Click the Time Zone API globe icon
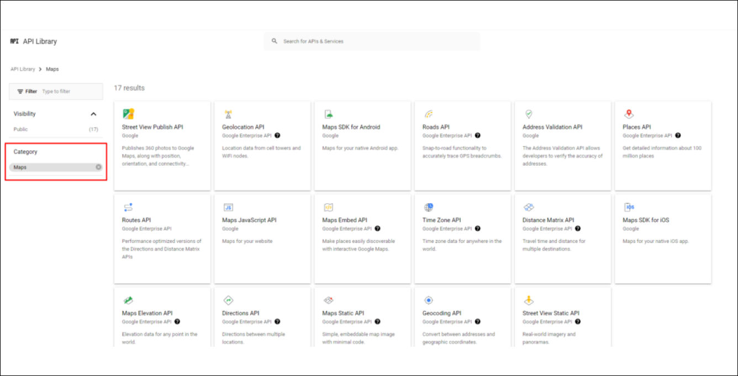The width and height of the screenshot is (738, 376). [429, 208]
